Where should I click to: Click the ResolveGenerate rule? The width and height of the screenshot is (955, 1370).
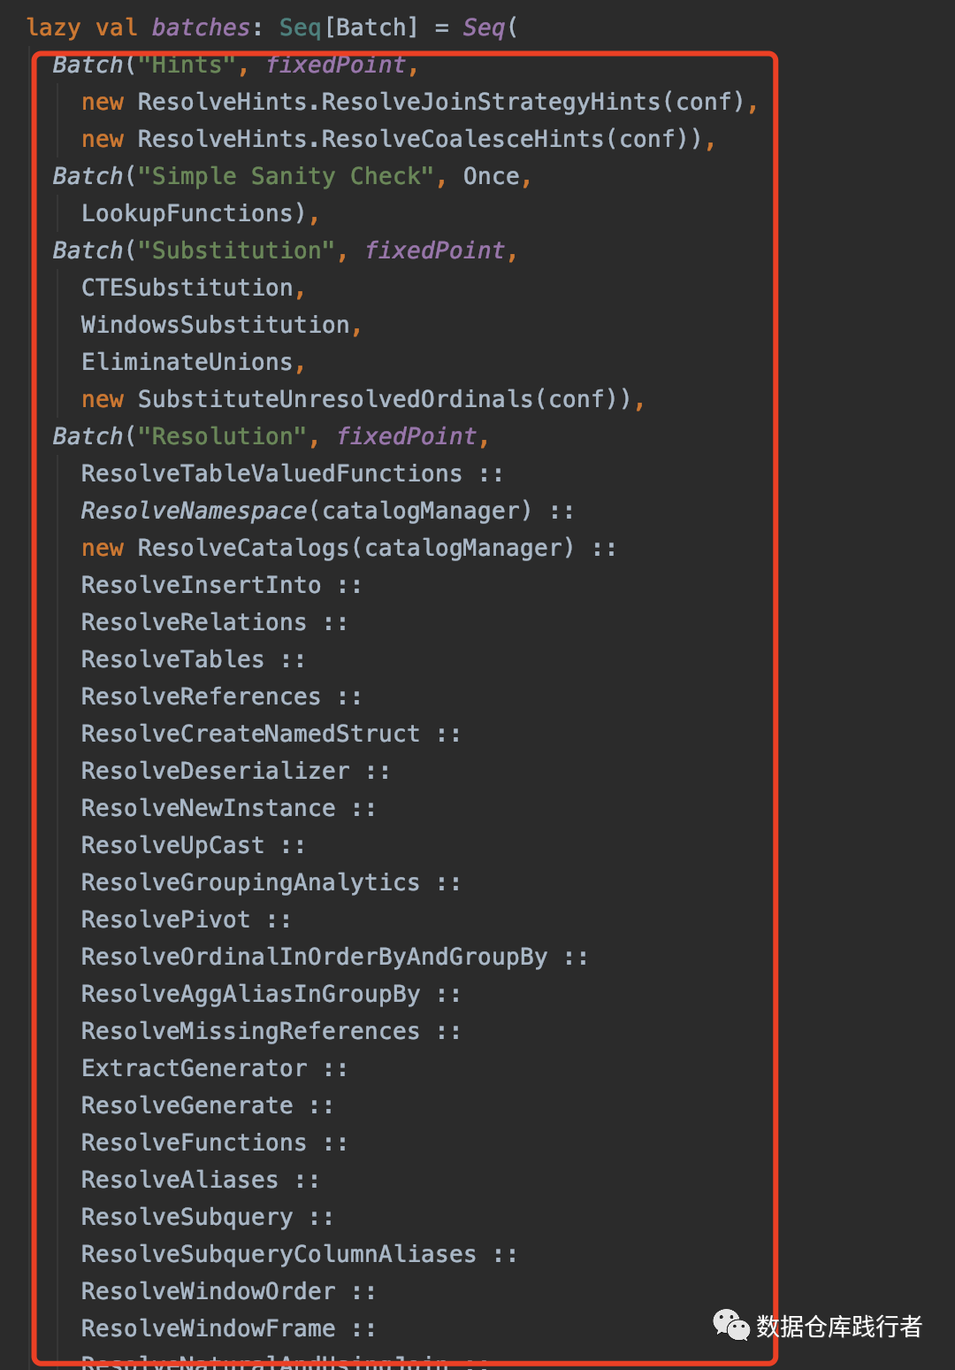coord(187,1105)
